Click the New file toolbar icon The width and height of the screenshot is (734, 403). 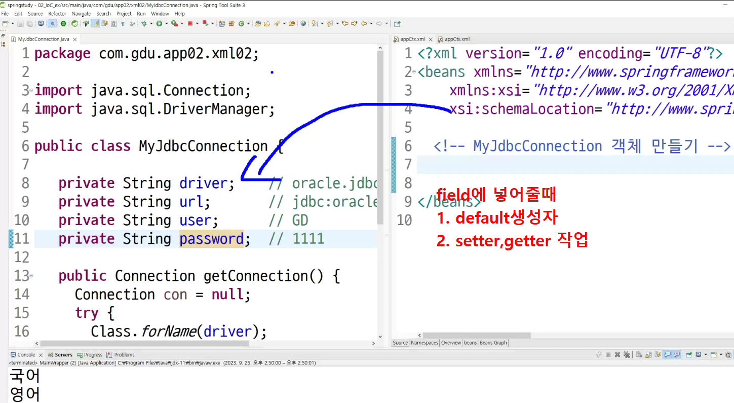[5, 23]
